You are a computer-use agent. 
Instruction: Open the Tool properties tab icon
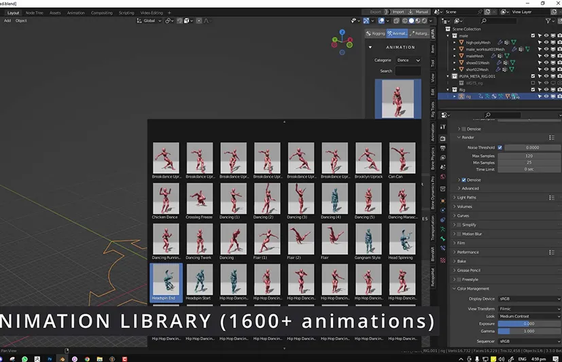click(x=443, y=126)
